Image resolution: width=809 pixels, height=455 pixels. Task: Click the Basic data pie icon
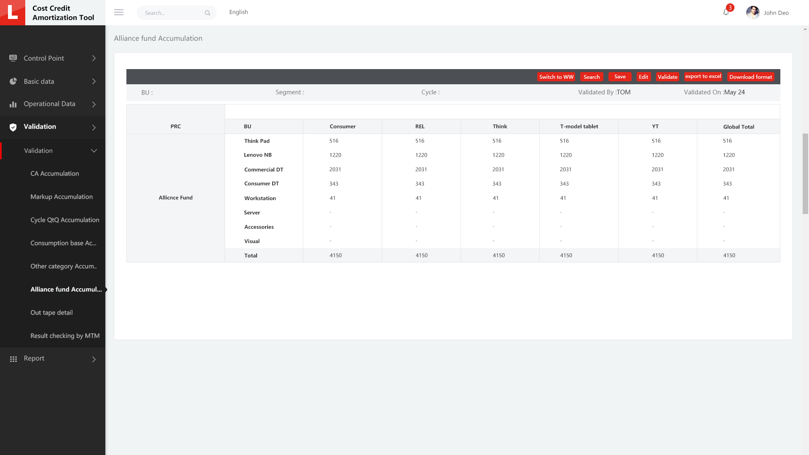click(13, 81)
